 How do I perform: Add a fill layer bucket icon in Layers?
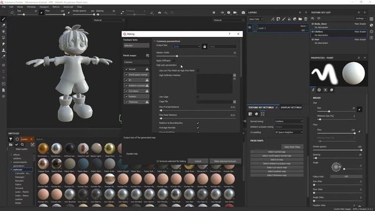click(x=289, y=19)
